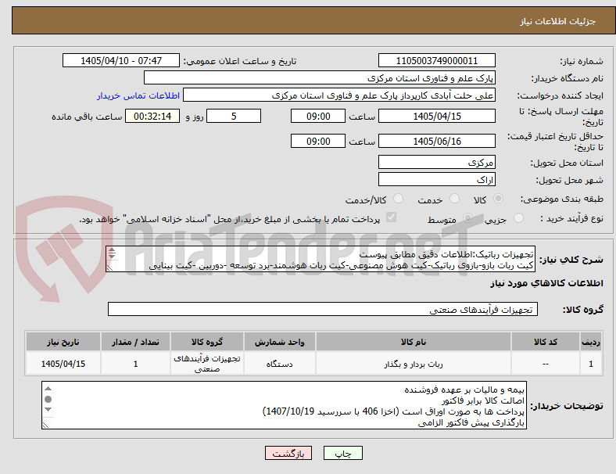616x474 pixels.
Task: Click the item name cell ربات بردار و بگذار
Action: (414, 364)
